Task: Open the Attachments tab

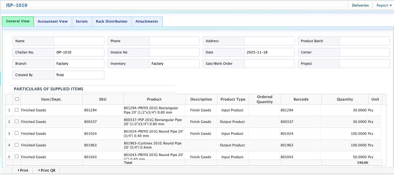Action: click(147, 21)
